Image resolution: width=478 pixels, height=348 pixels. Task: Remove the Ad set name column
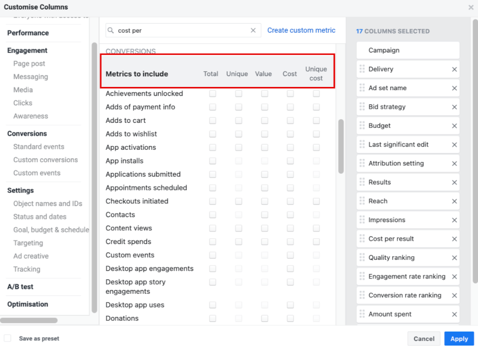coord(454,88)
